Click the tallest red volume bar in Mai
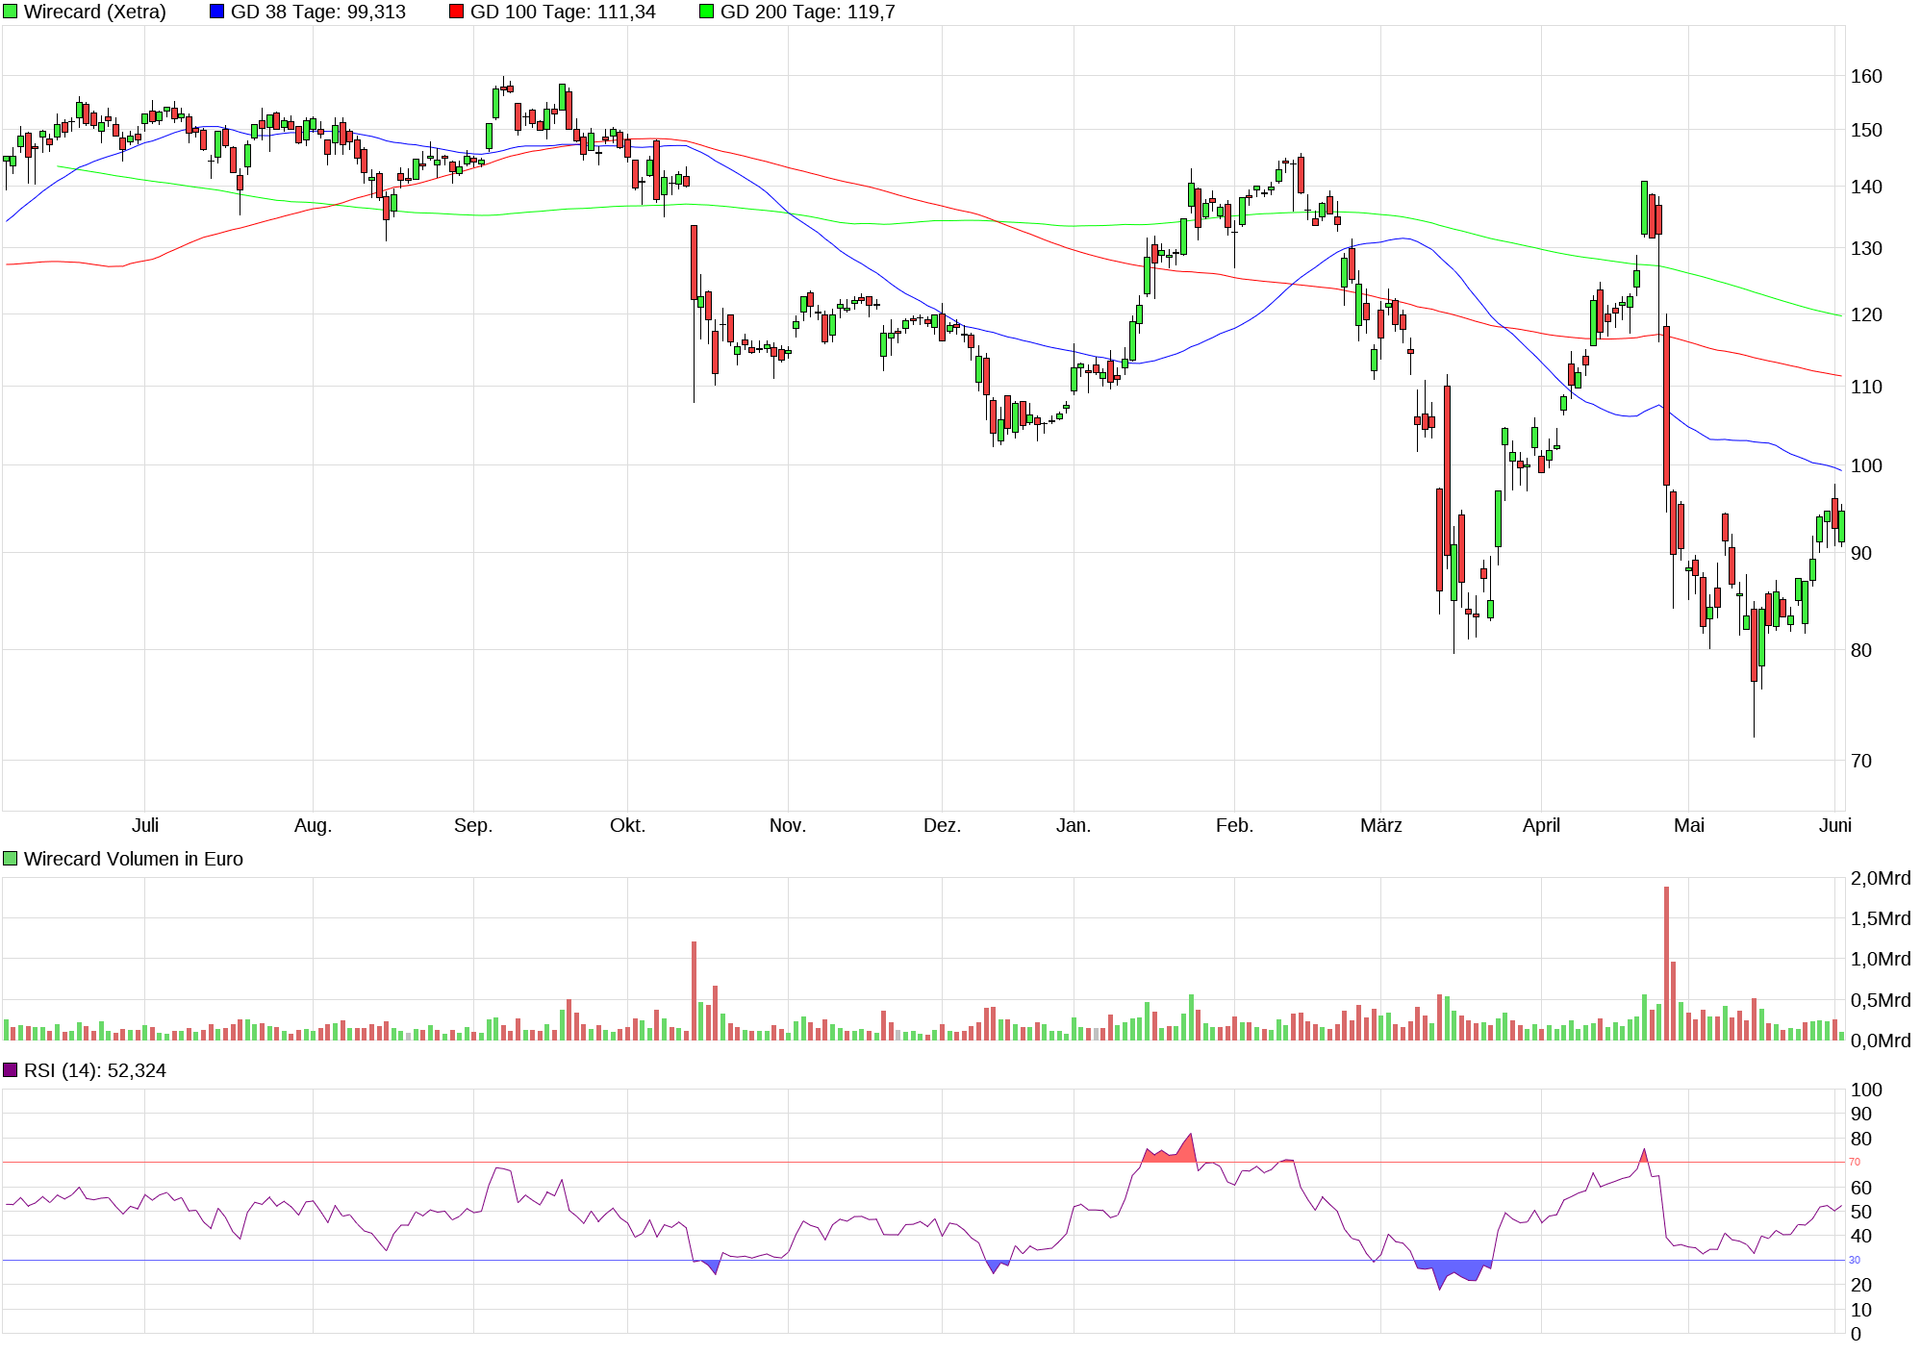Image resolution: width=1921 pixels, height=1354 pixels. click(1666, 962)
